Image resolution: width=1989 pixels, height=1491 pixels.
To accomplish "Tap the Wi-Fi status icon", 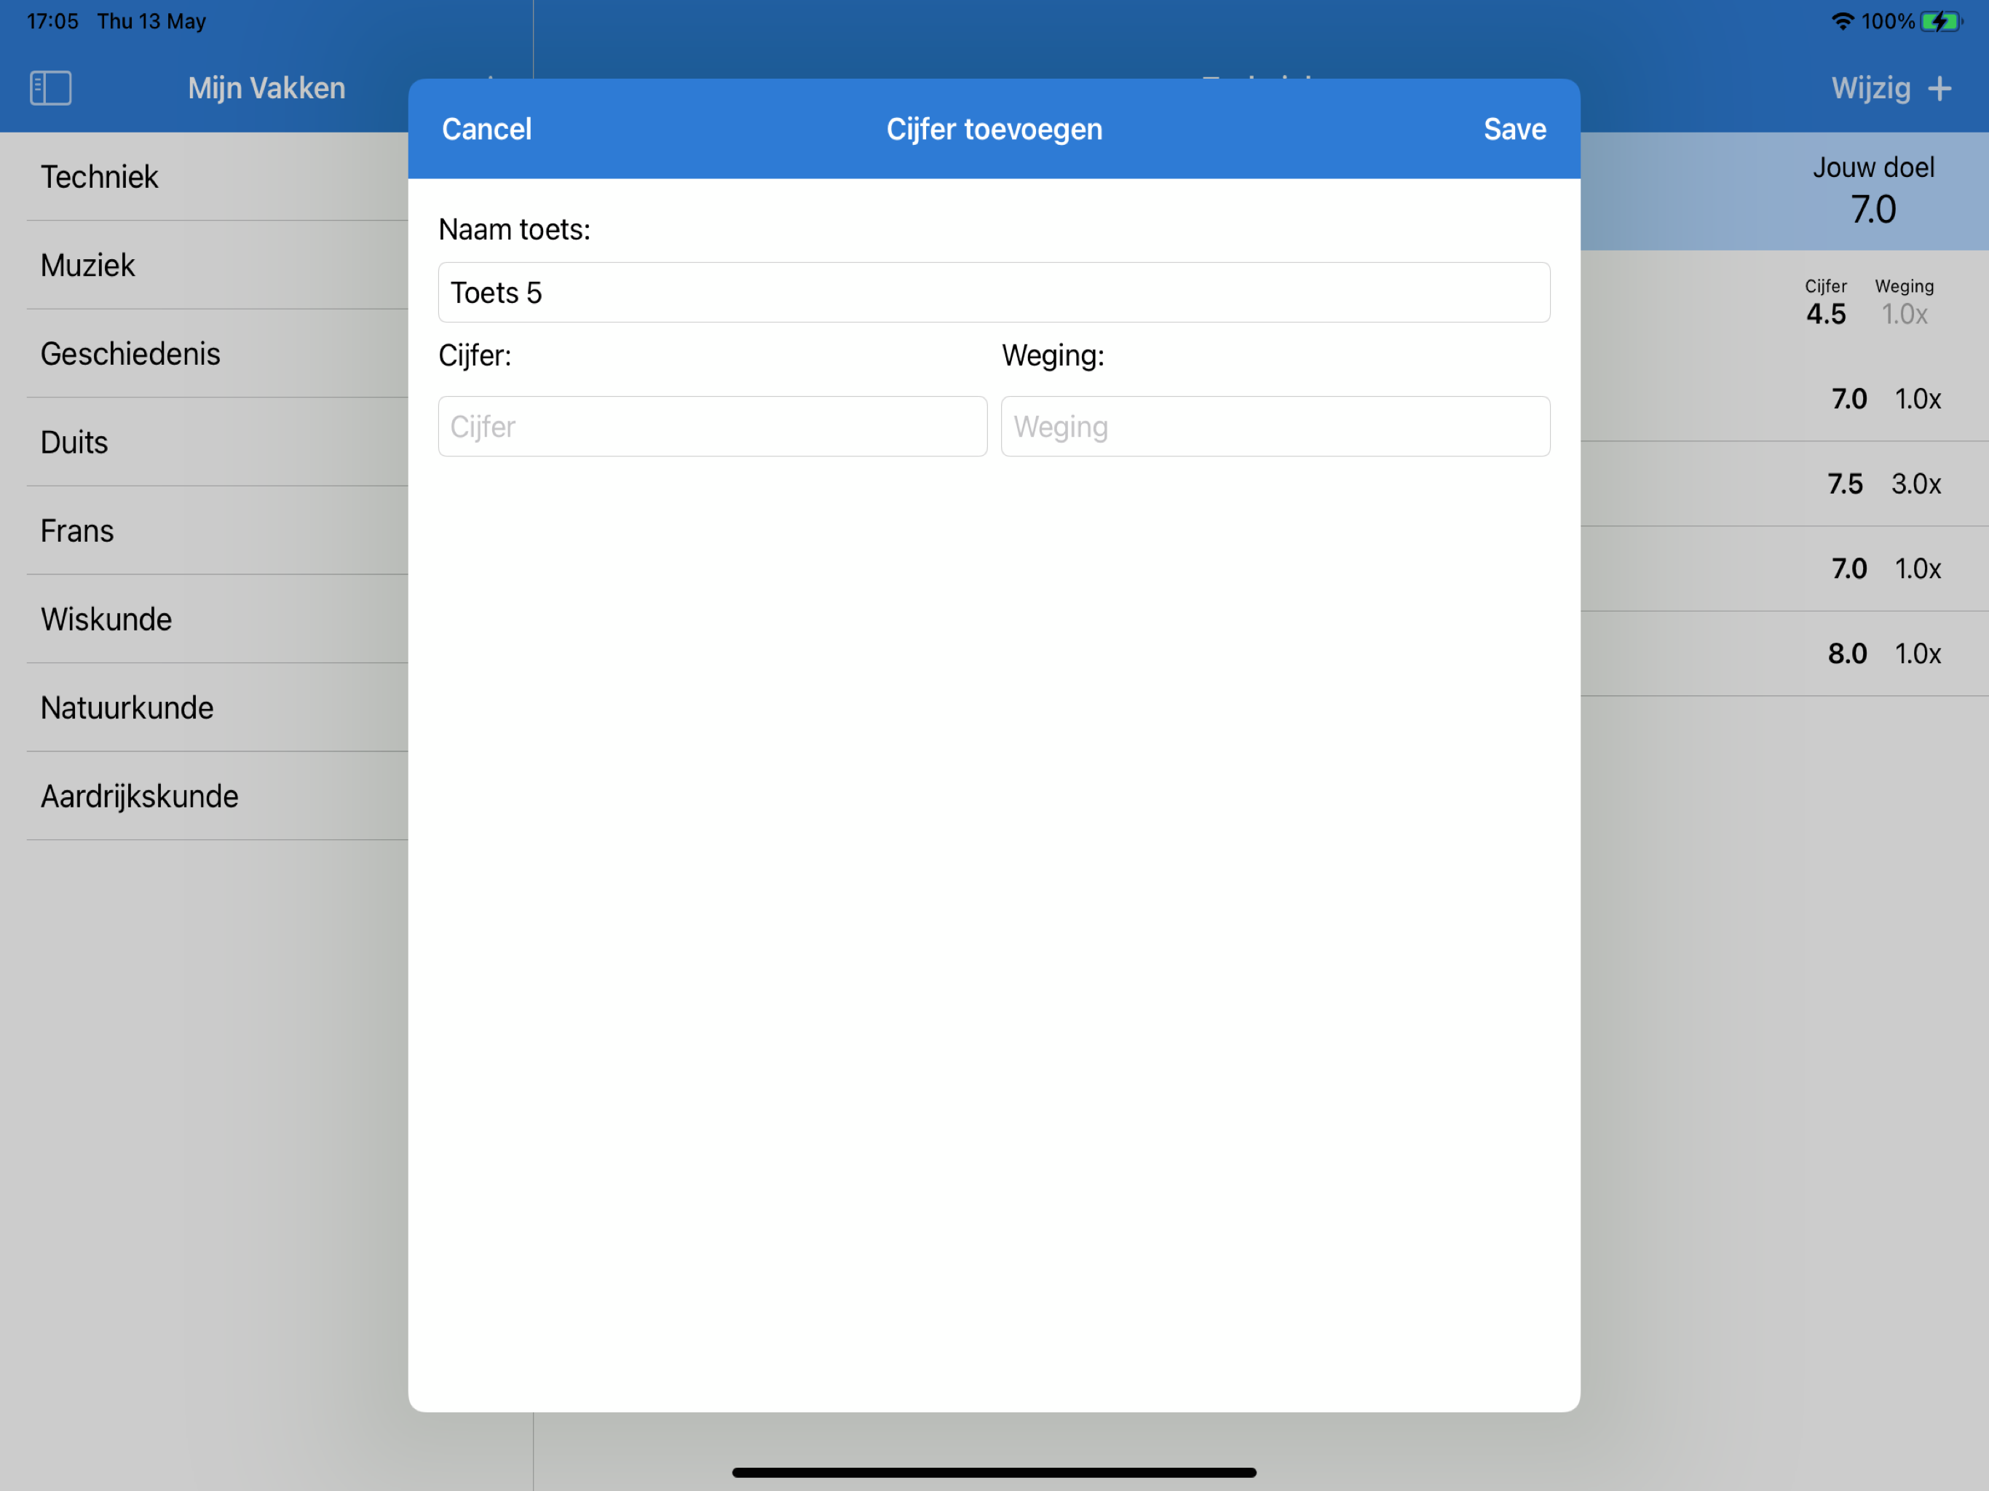I will tap(1841, 20).
